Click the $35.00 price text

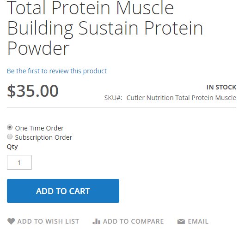coord(33,91)
